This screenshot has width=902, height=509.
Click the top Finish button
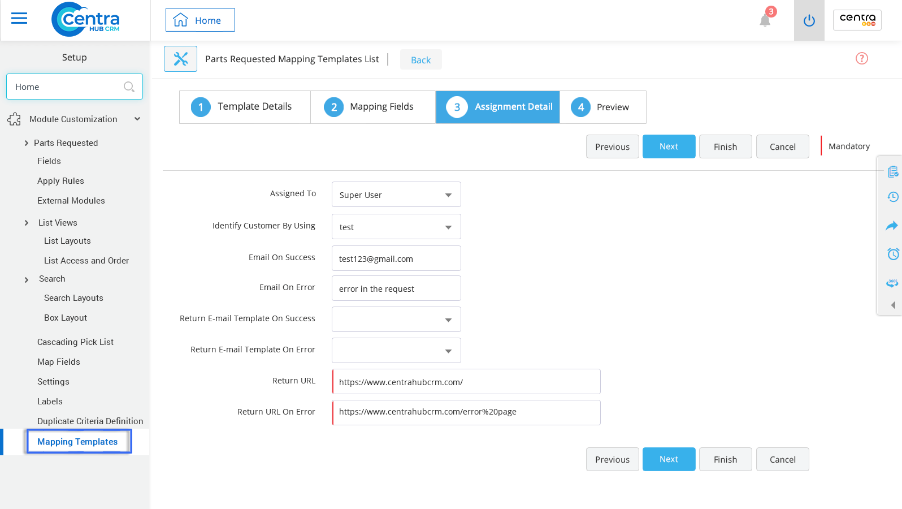point(726,146)
